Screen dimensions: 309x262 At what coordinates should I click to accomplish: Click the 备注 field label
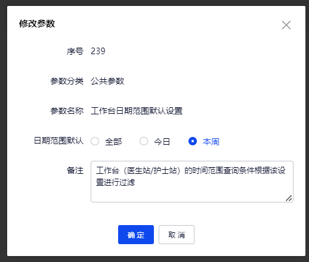(75, 170)
